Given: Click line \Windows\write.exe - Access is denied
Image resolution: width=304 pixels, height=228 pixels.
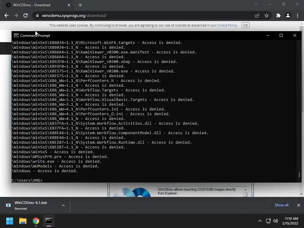Looking at the screenshot, I should click(57, 161).
